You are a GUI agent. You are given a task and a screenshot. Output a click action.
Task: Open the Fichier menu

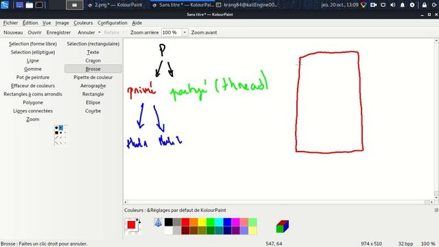[x=10, y=23]
